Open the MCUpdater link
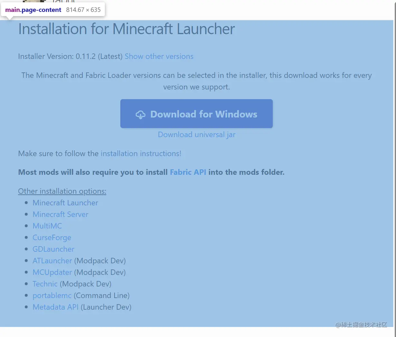 coord(52,272)
